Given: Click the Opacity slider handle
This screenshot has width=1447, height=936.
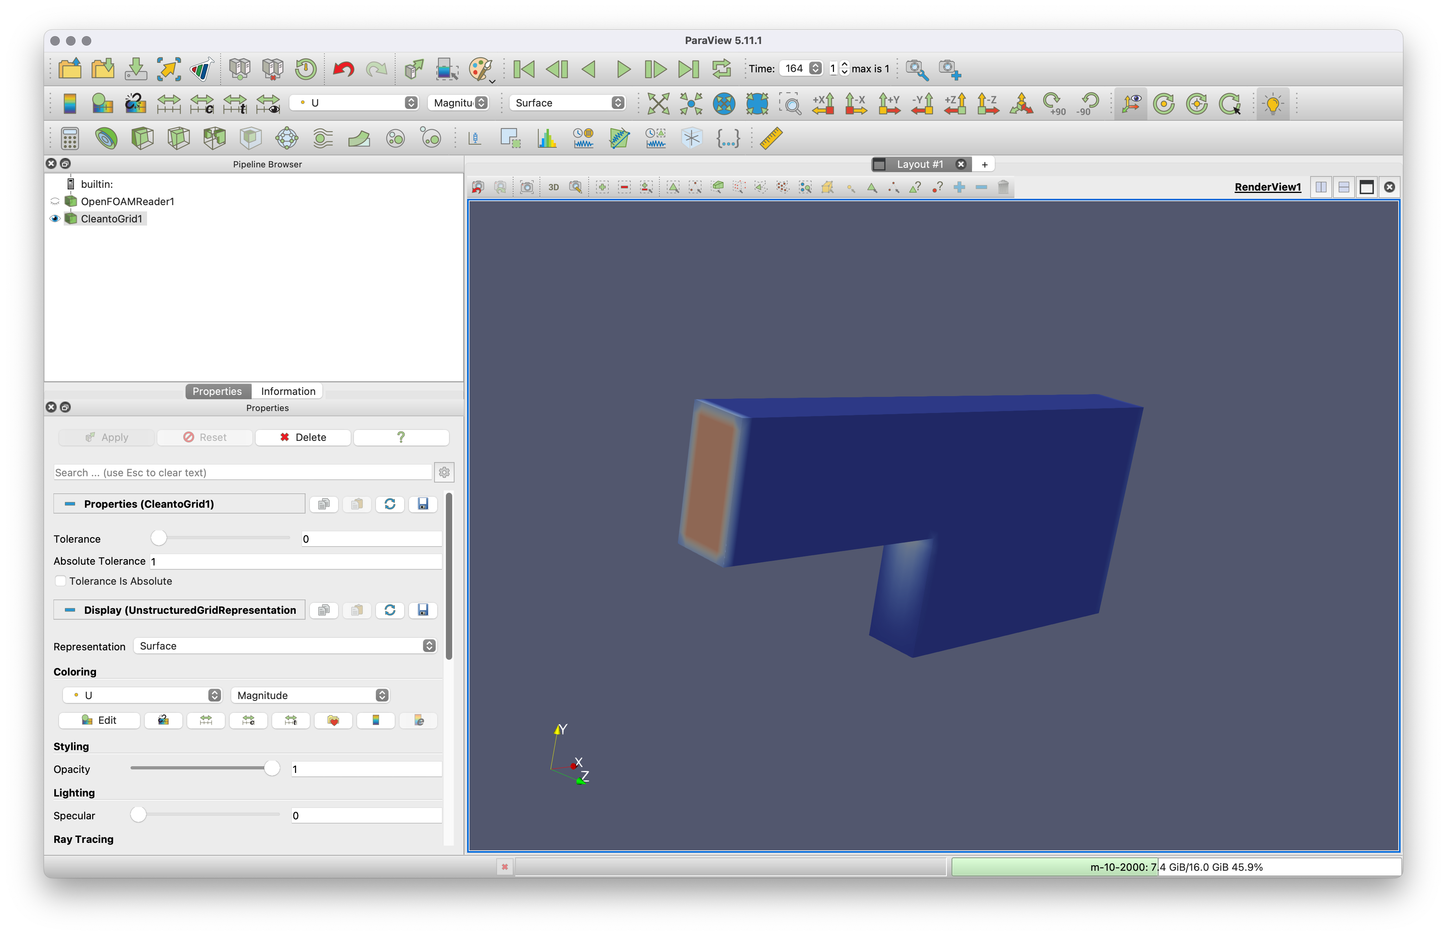Looking at the screenshot, I should (x=272, y=769).
